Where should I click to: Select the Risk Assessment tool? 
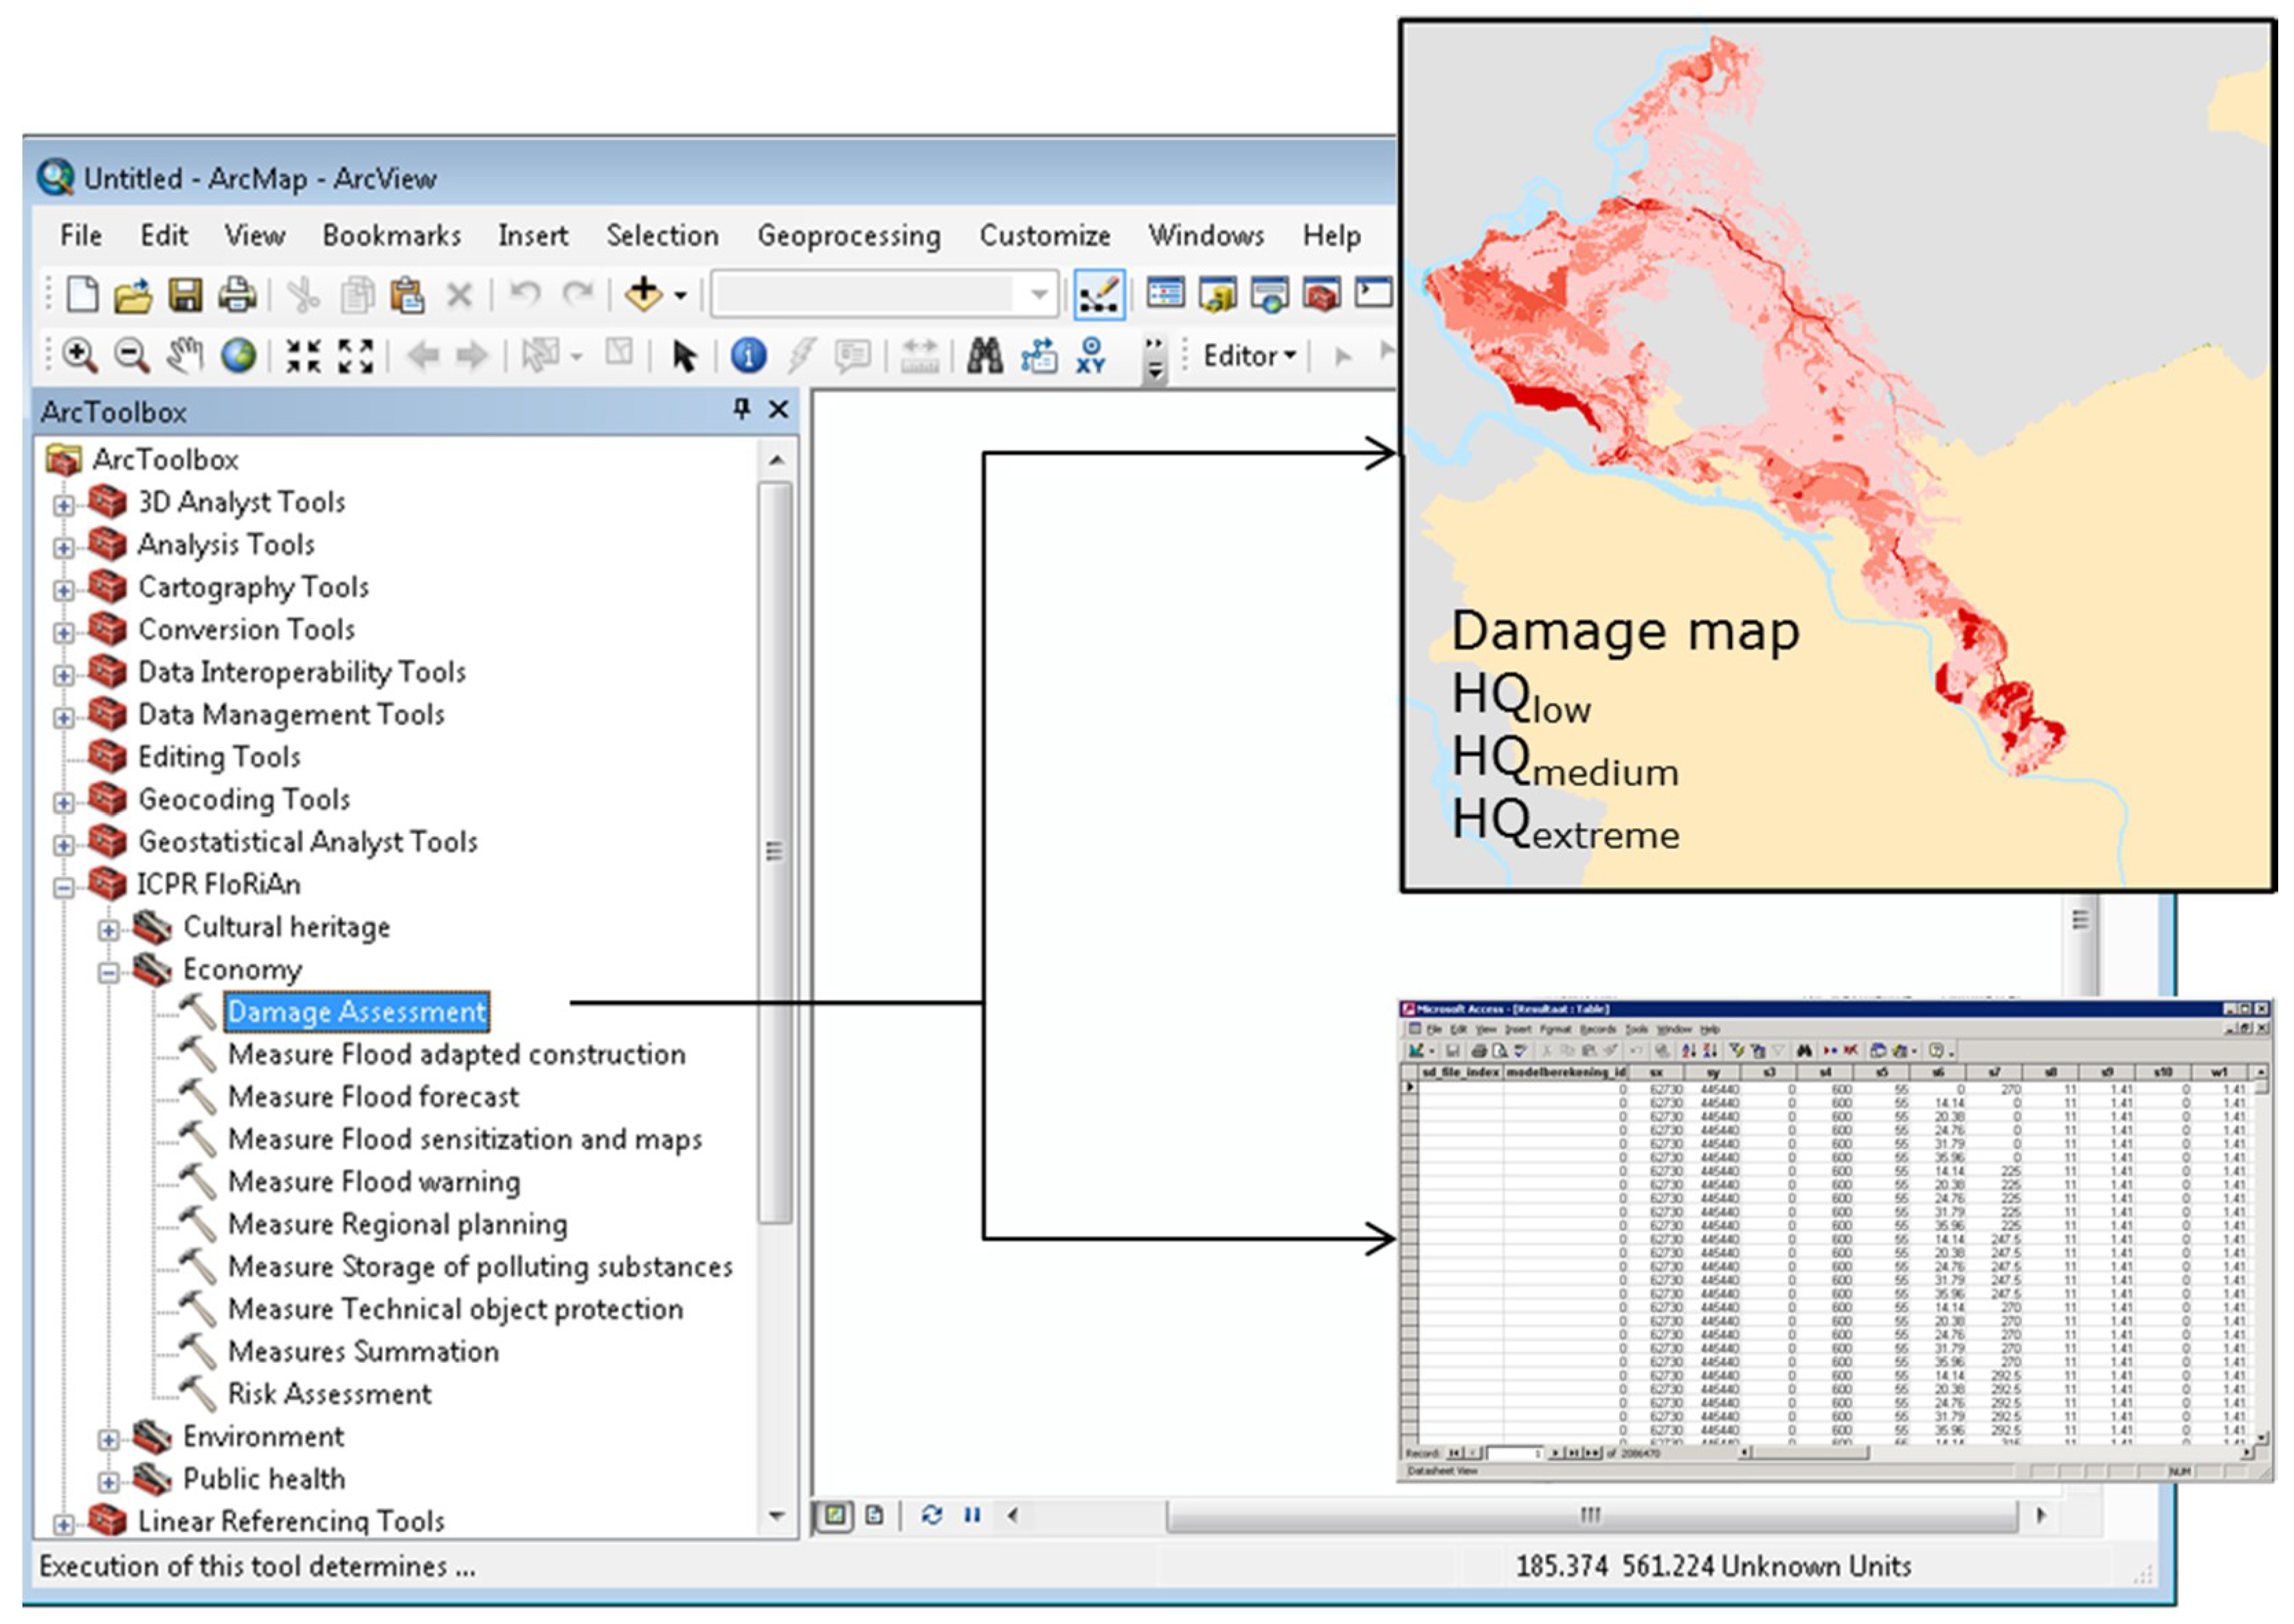329,1394
